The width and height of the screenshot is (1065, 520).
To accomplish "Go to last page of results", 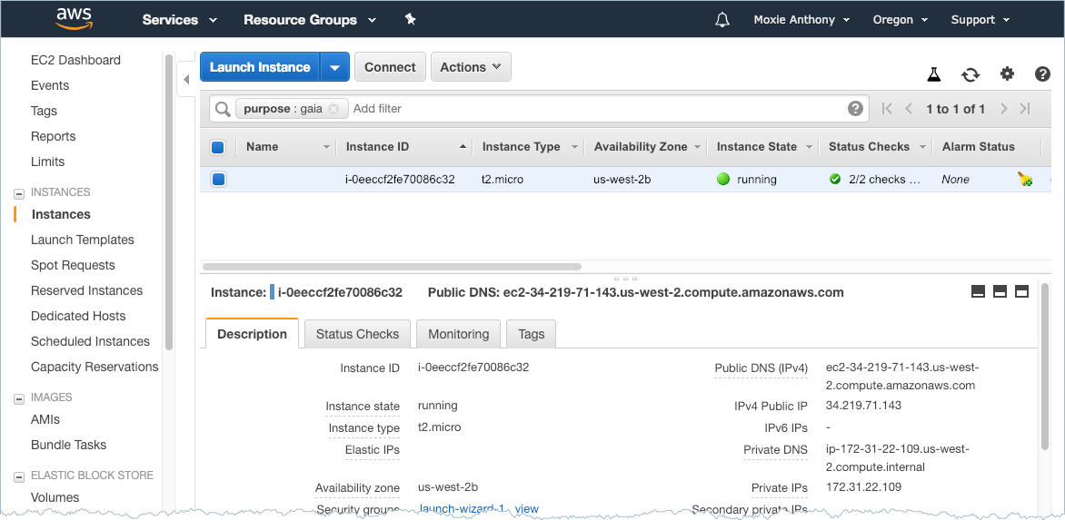I will [x=1026, y=109].
